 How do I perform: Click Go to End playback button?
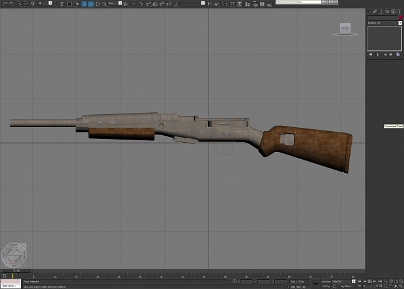click(380, 281)
